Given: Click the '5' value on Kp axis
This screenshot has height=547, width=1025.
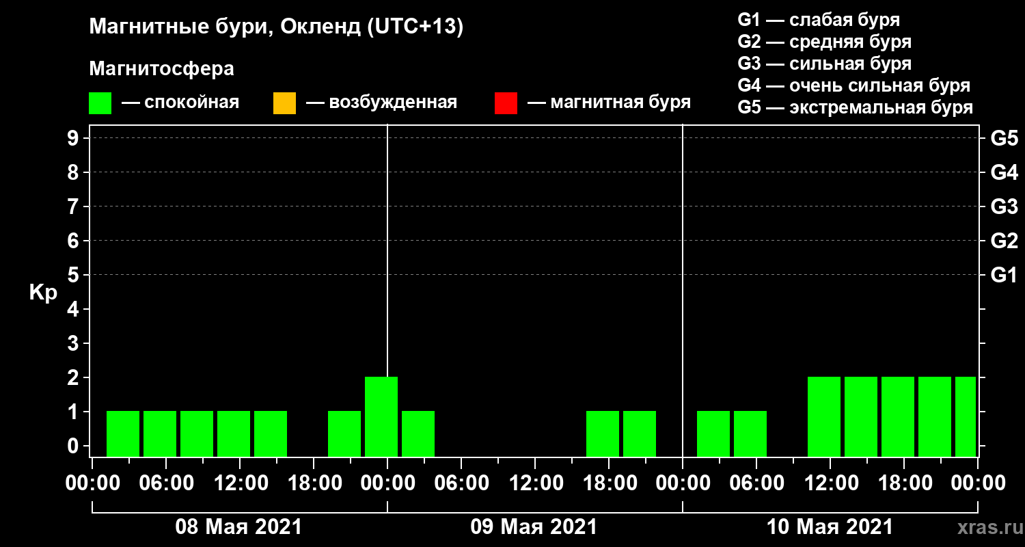Looking at the screenshot, I should pyautogui.click(x=74, y=275).
